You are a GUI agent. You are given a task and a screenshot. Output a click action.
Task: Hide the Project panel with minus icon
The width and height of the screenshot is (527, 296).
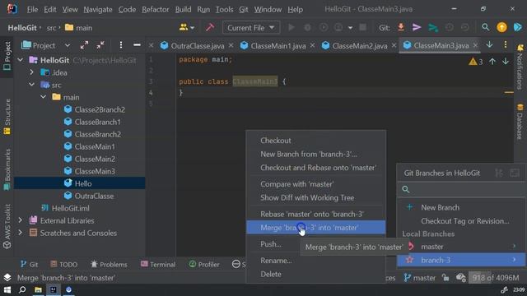pyautogui.click(x=137, y=45)
